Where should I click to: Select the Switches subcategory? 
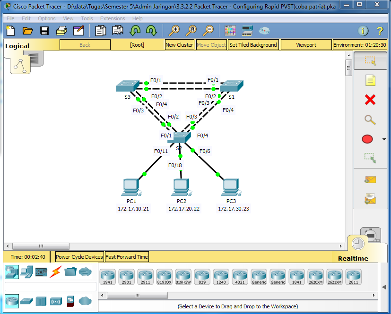point(26,301)
